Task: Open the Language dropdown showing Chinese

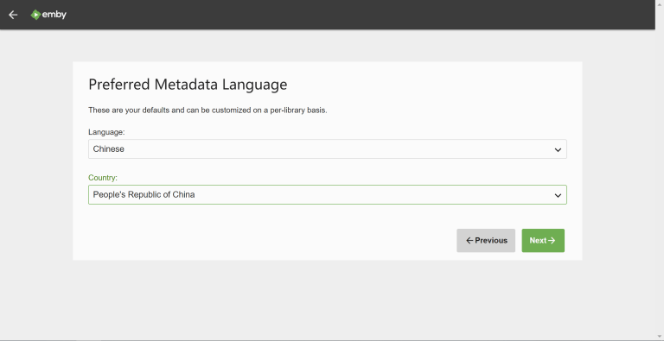Action: [328, 149]
